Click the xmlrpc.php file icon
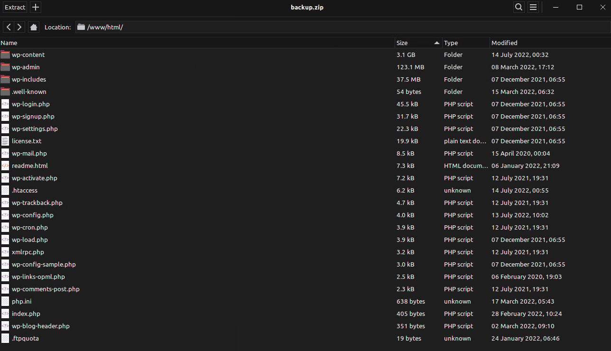The image size is (611, 351). click(x=5, y=252)
